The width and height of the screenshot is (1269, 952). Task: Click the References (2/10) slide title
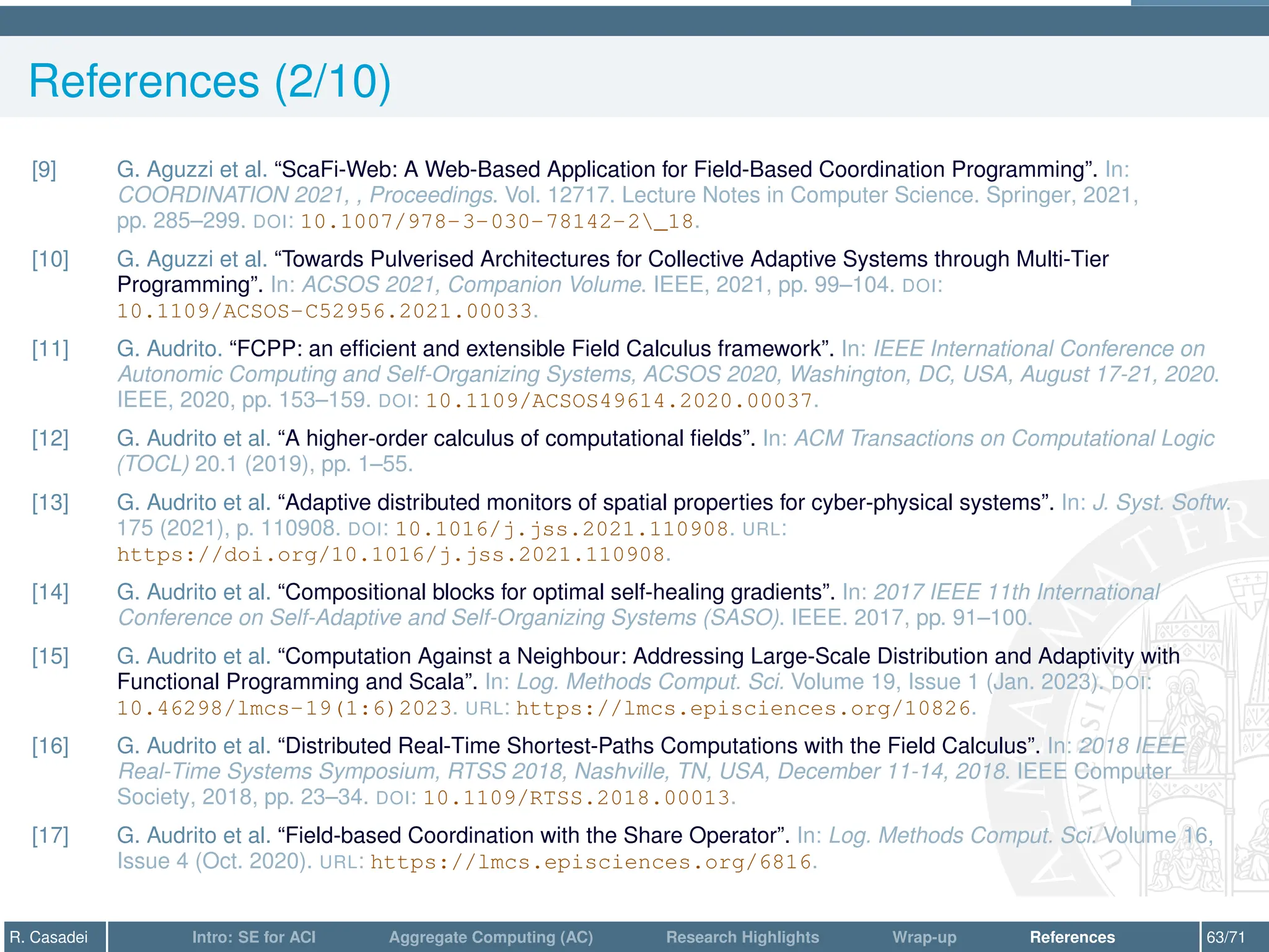coord(210,81)
